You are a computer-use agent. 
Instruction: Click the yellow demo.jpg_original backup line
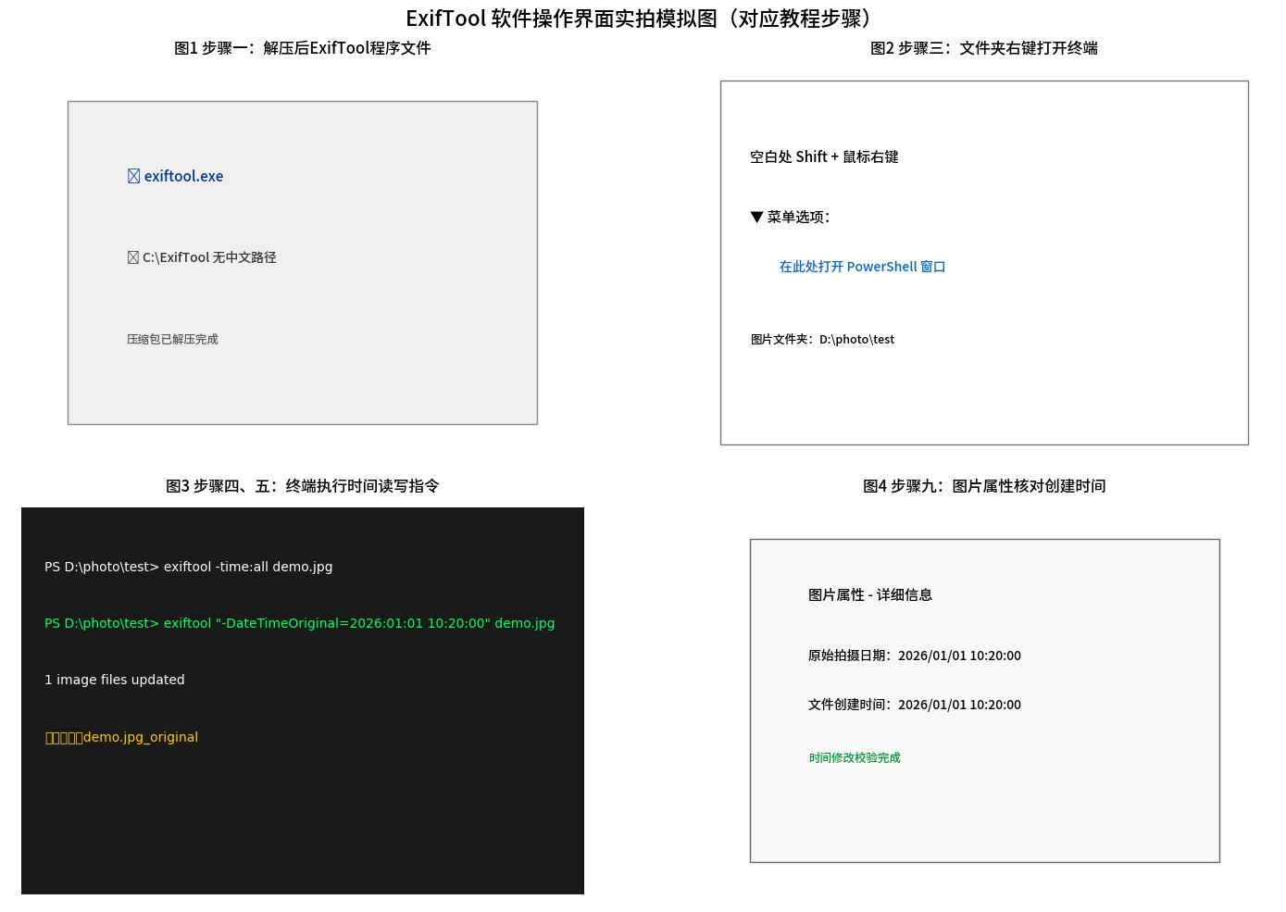121,737
